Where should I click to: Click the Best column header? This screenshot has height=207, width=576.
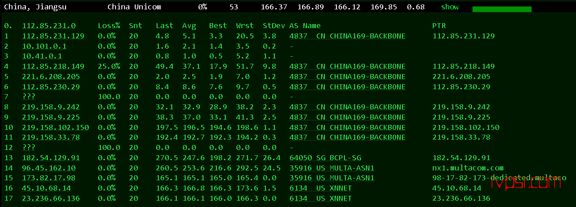tap(218, 26)
